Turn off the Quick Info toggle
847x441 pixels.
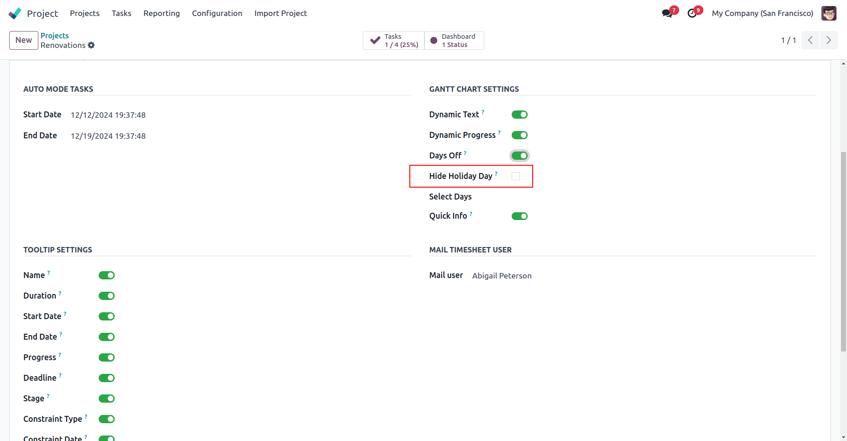click(x=519, y=216)
